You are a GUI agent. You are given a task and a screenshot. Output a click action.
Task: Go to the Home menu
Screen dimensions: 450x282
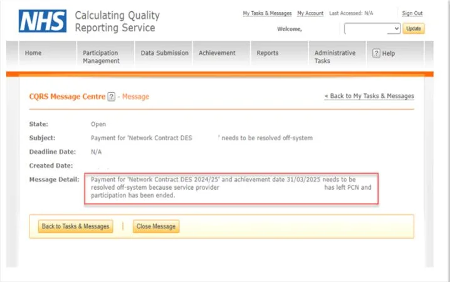tap(33, 53)
